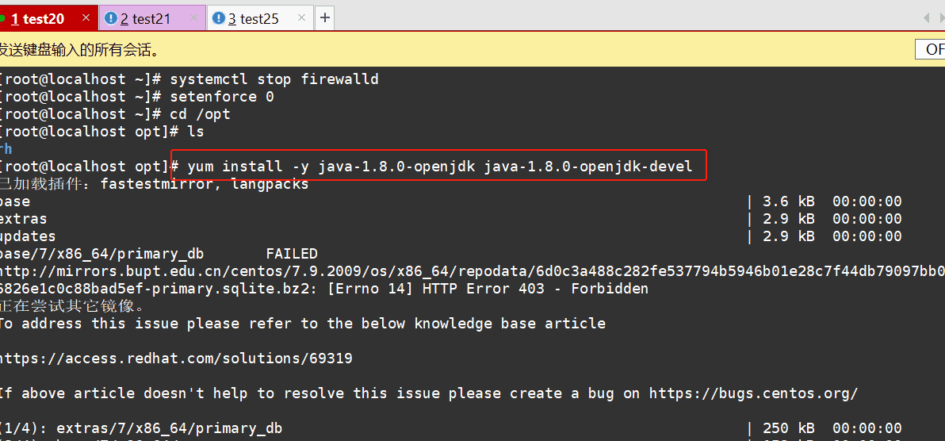Screen dimensions: 945x441
Task: Close the test20 tab
Action: 86,18
